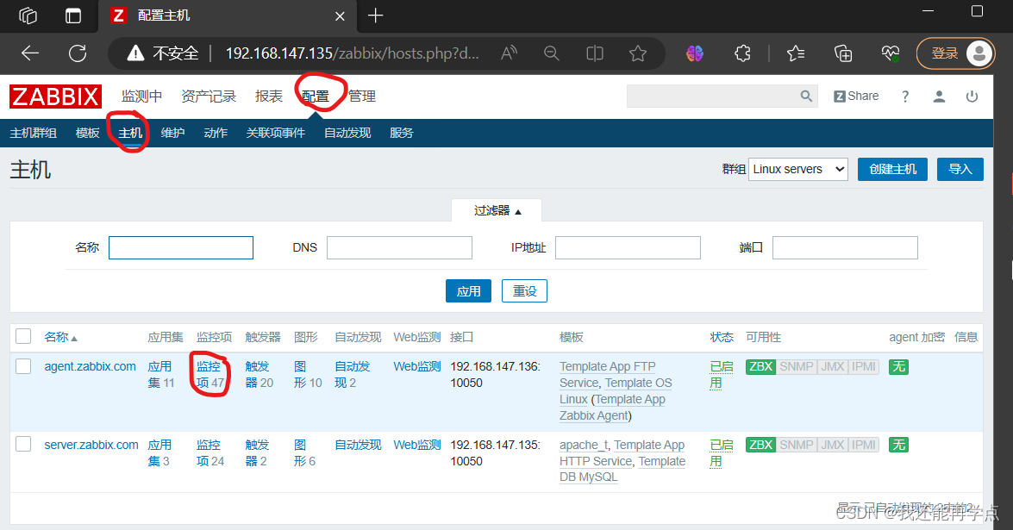This screenshot has width=1013, height=530.
Task: Click 已启用 status for server.zabbix.com
Action: pyautogui.click(x=722, y=453)
